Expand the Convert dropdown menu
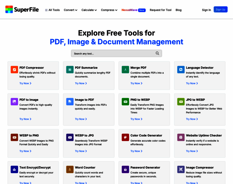 point(71,10)
